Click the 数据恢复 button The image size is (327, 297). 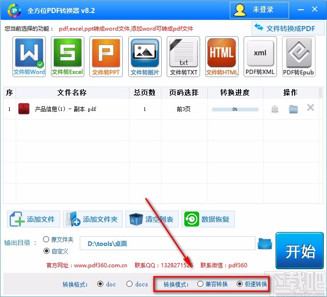click(x=208, y=219)
